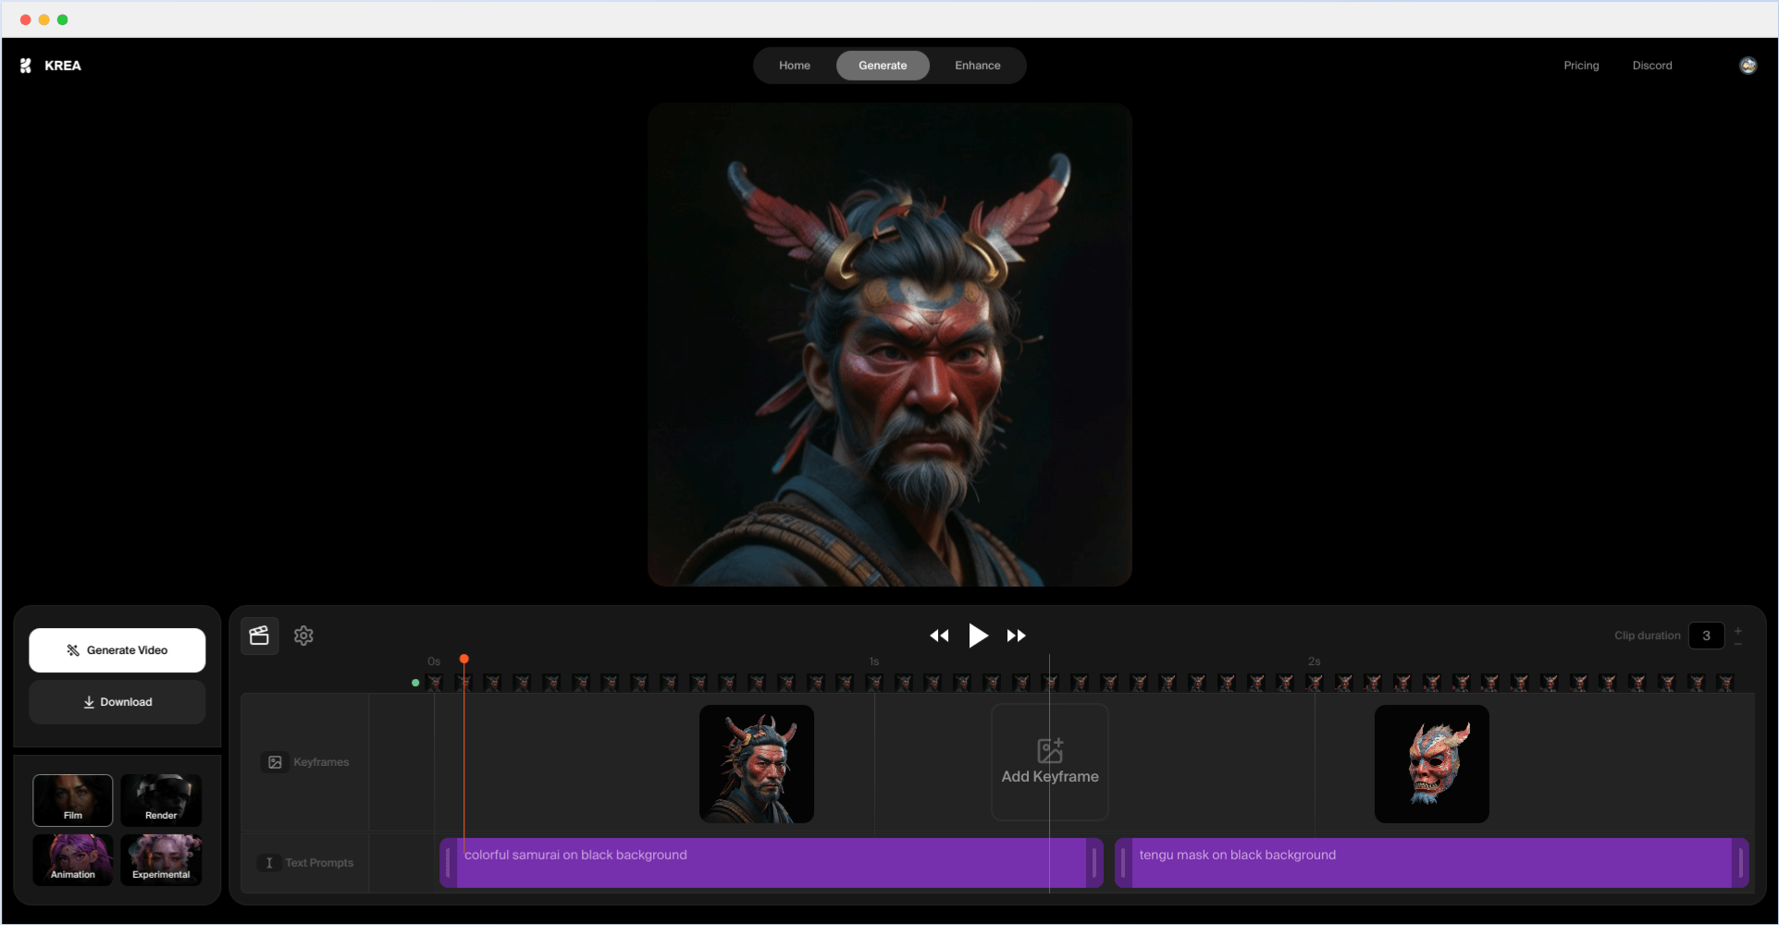Switch to the Enhance tab

point(977,66)
